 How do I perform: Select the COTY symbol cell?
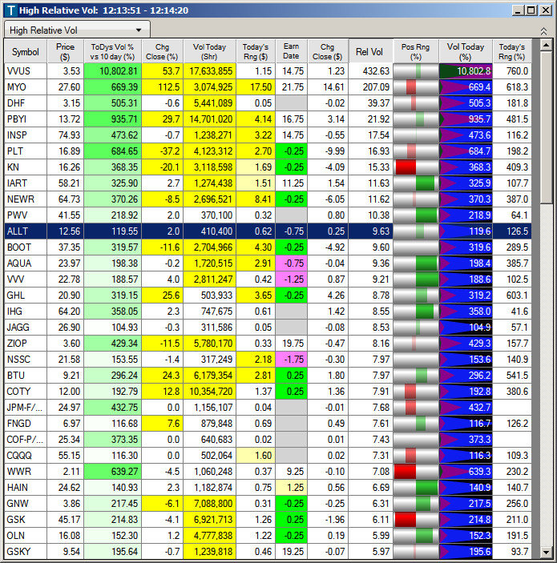tap(25, 392)
